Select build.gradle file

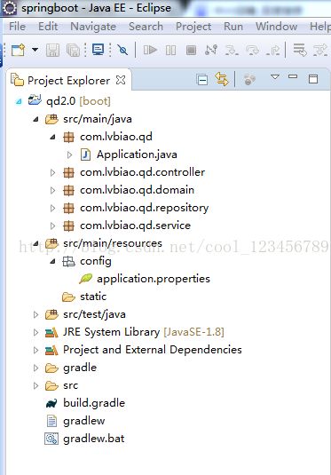(94, 403)
